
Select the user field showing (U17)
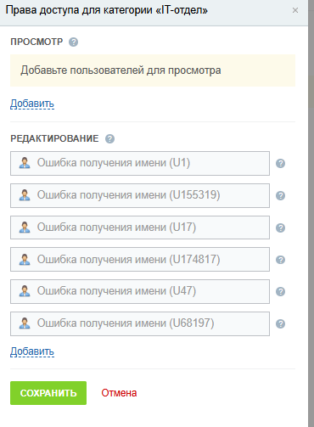[140, 228]
